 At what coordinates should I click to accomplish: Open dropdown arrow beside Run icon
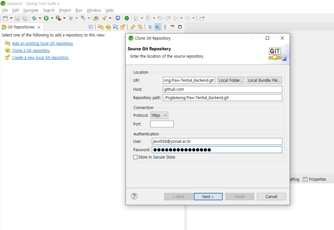[x=52, y=18]
